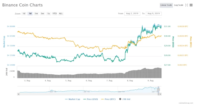Toggle Price (USD) series in legend
Viewport: 198px width, 105px height.
(x=91, y=99)
